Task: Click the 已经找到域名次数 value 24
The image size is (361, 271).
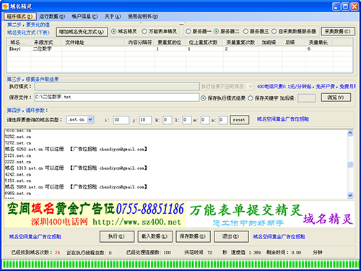Action: pos(57,252)
